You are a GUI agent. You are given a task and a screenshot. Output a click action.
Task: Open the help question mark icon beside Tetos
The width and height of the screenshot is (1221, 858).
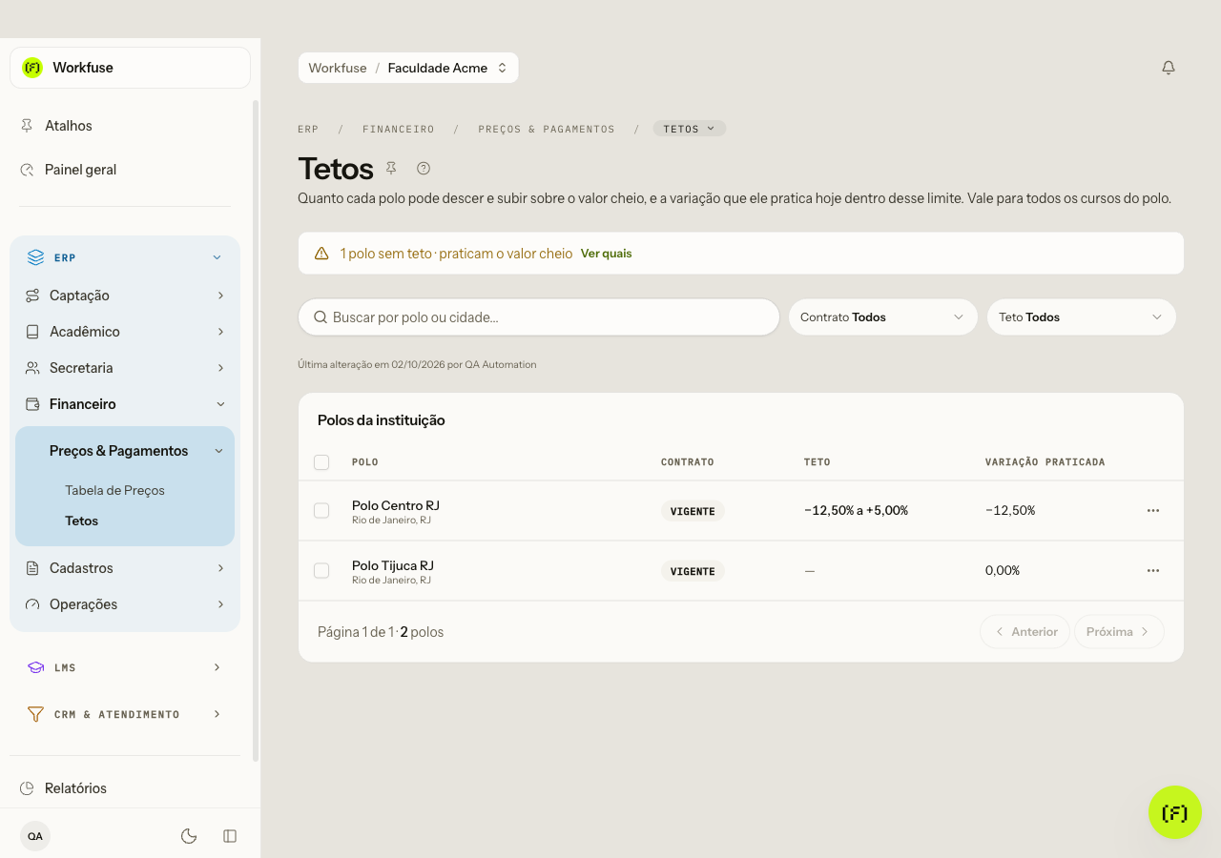tap(424, 168)
